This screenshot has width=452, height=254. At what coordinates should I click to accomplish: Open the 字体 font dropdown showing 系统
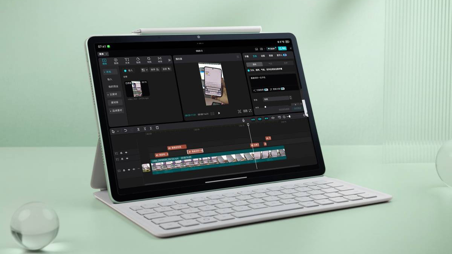click(277, 99)
